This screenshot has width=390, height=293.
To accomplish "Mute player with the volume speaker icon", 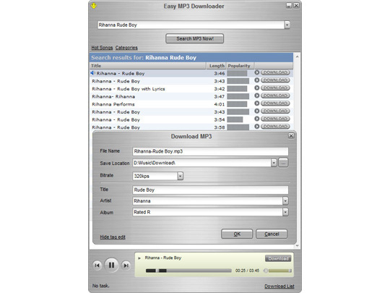I will tap(265, 271).
